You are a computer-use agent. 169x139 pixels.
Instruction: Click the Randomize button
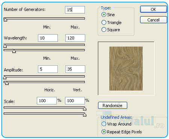pos(113,106)
